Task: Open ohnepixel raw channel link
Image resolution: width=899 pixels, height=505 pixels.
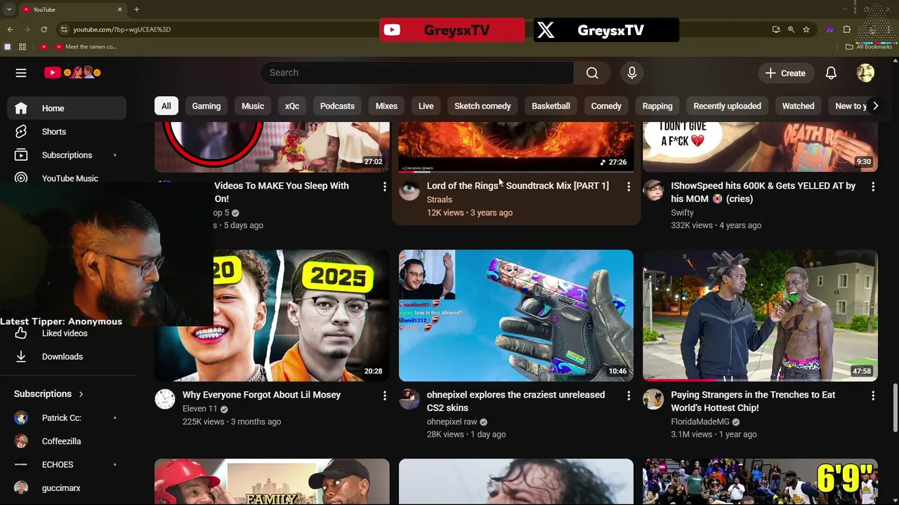Action: click(452, 422)
